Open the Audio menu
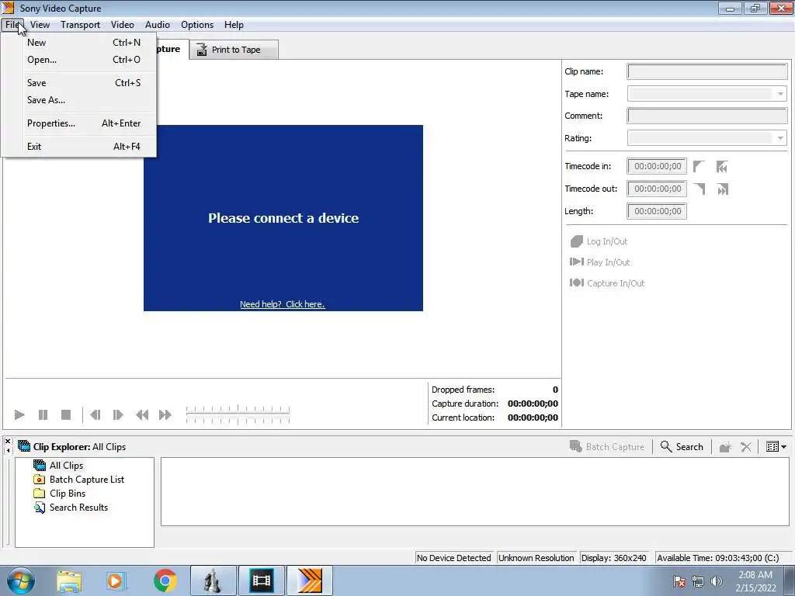This screenshot has width=795, height=596. point(157,25)
